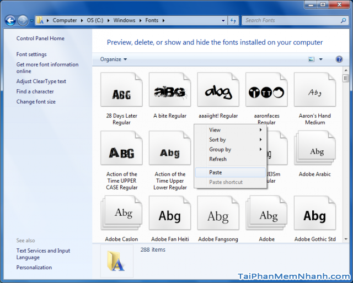Viewport: 353px width, 283px height.
Task: Click the search magnifier icon
Action: point(344,20)
